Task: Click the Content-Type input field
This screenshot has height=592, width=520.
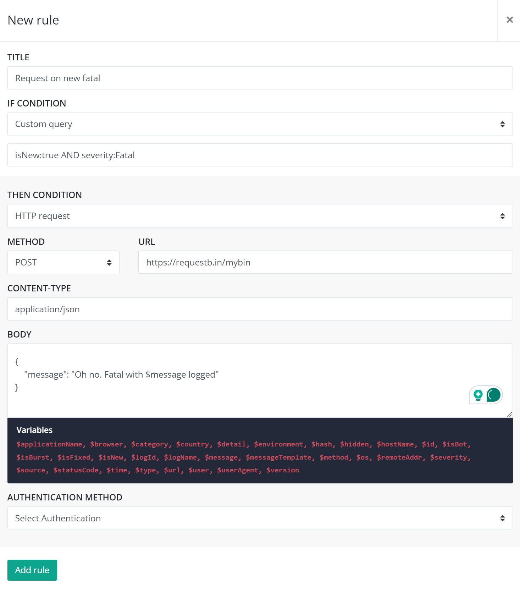Action: 260,309
